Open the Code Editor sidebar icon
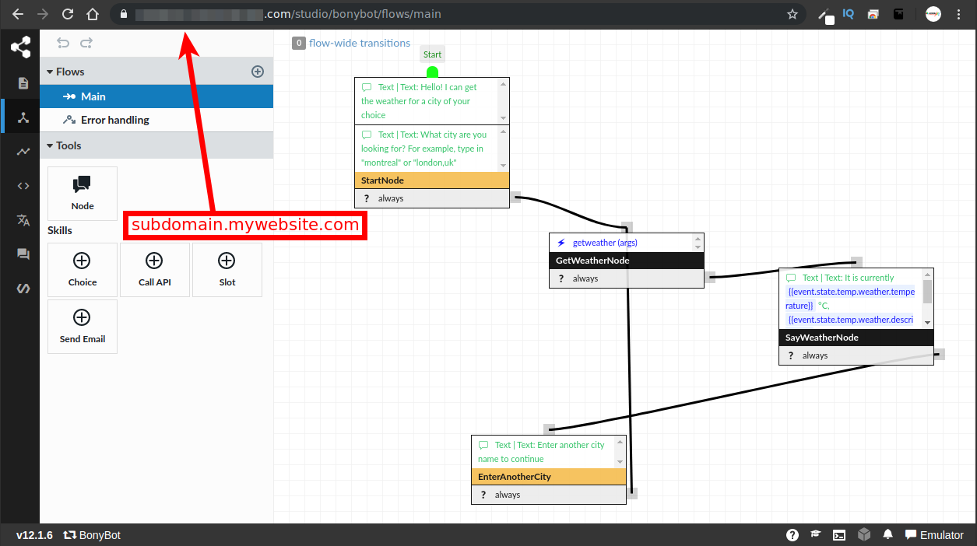Image resolution: width=977 pixels, height=546 pixels. click(x=21, y=185)
